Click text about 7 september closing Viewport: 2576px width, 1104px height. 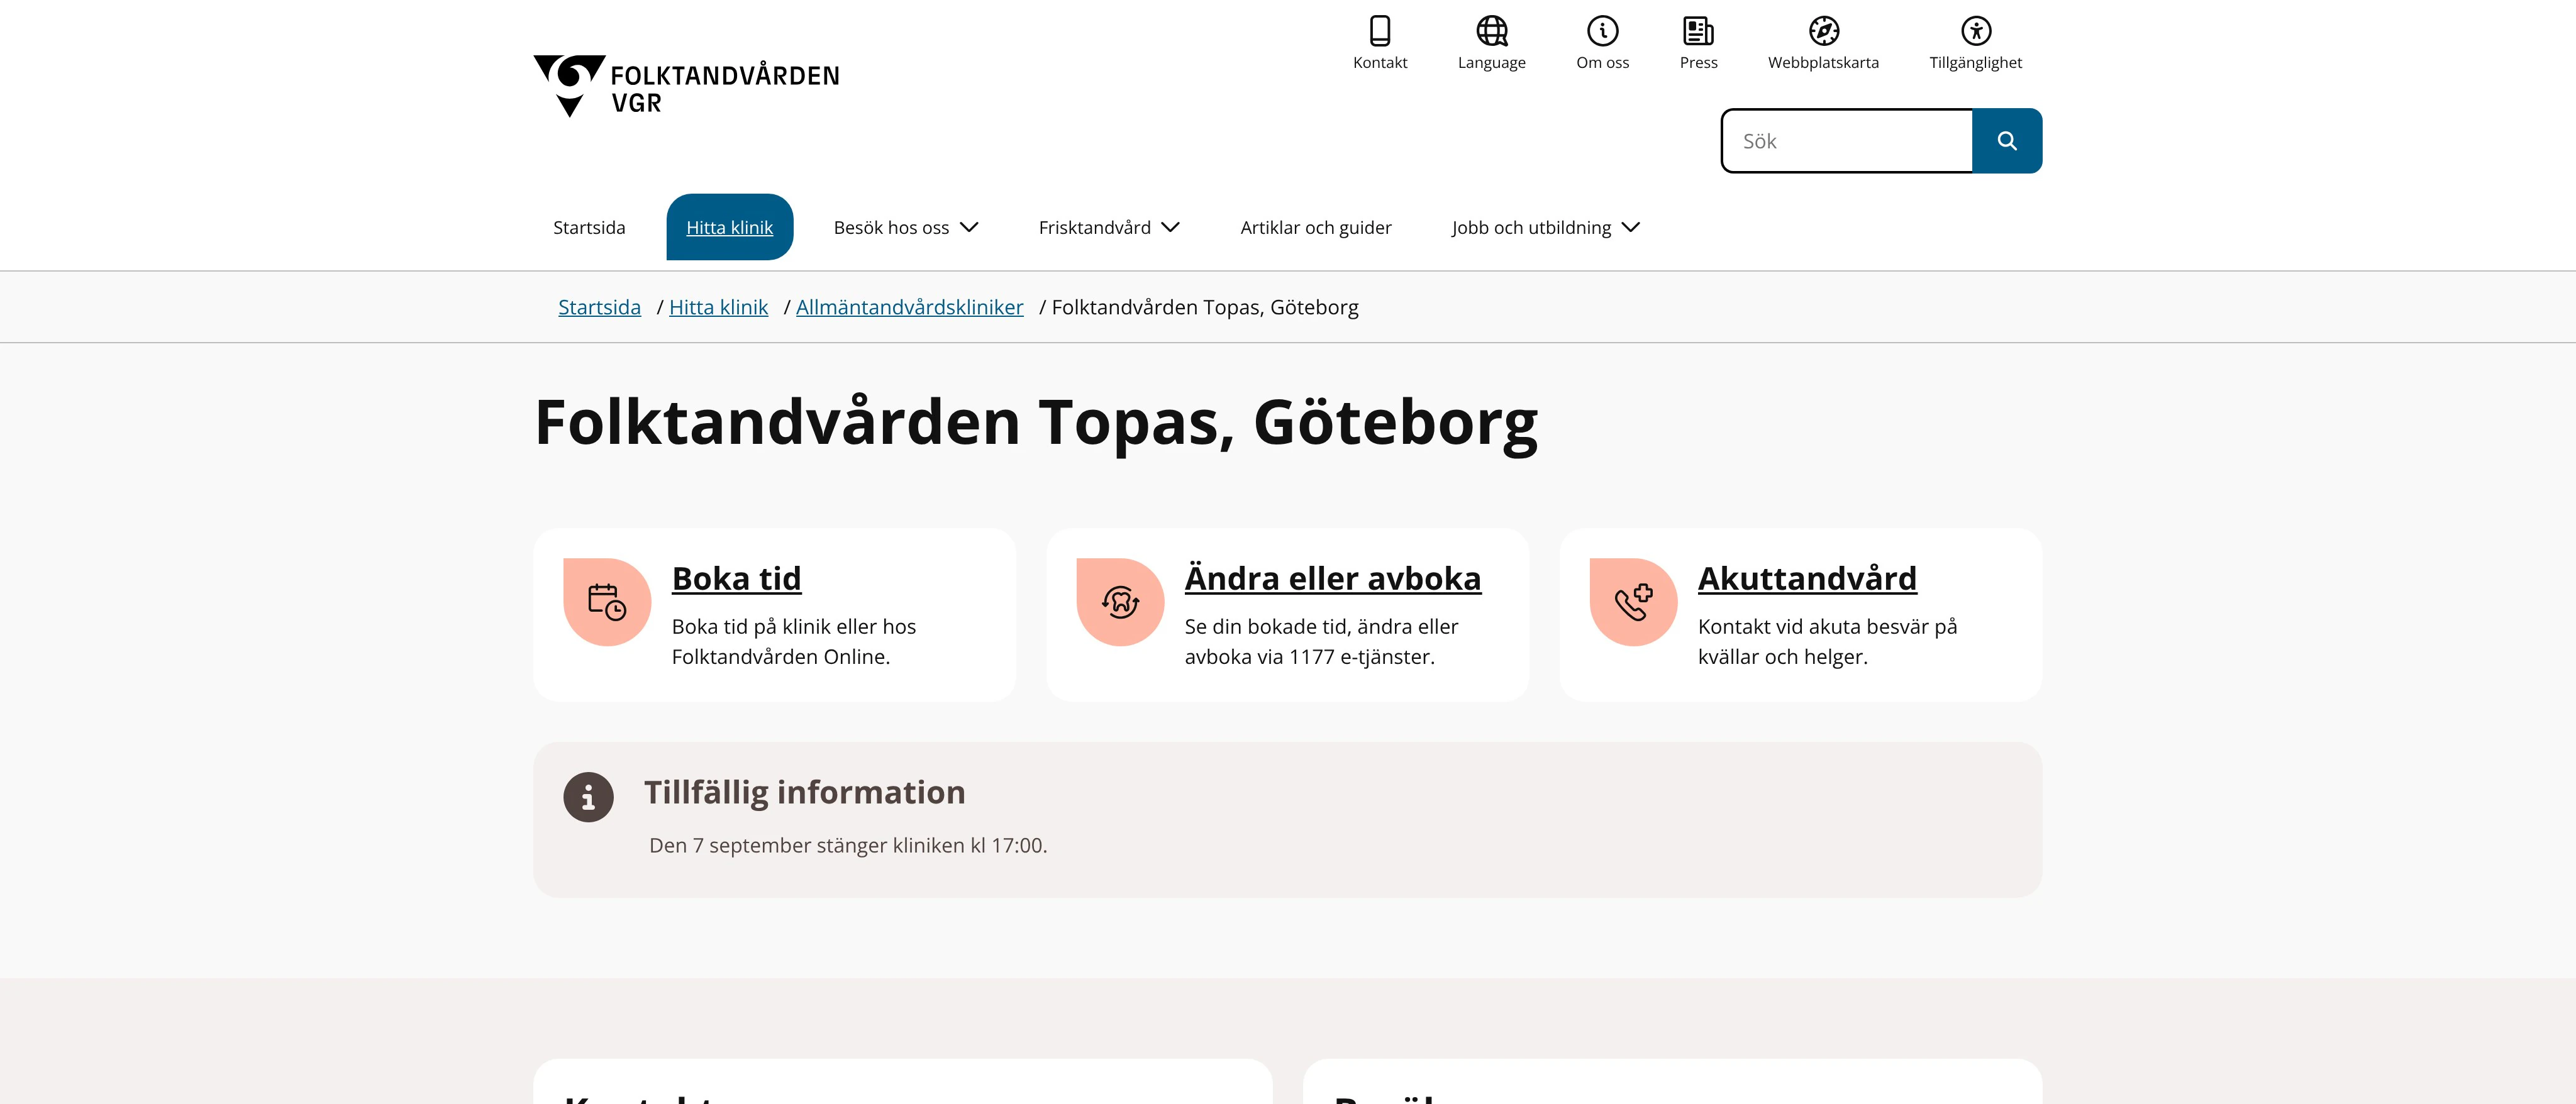848,845
